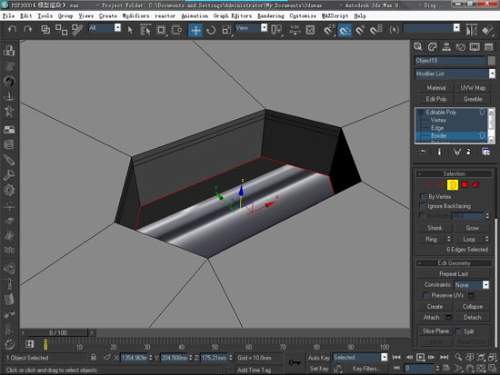
Task: Collapse Editable Poly stack tree
Action: tap(421, 113)
